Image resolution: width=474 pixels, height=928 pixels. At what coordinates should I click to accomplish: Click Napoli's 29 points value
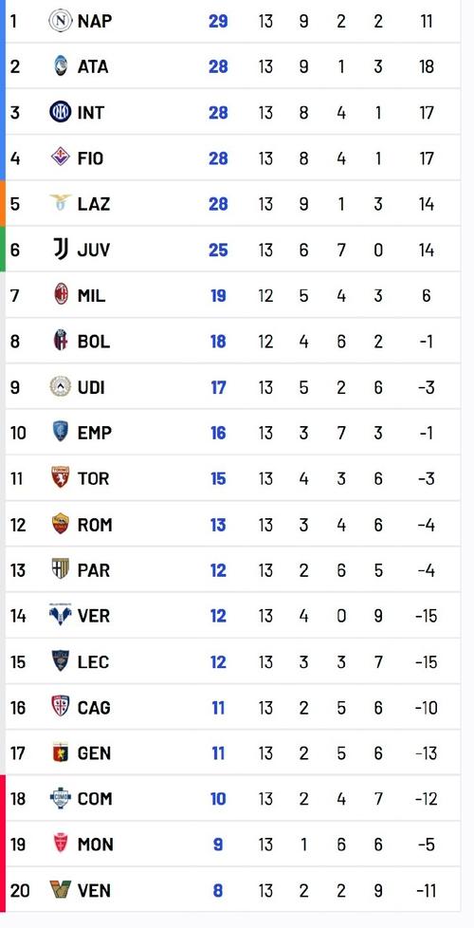point(218,21)
